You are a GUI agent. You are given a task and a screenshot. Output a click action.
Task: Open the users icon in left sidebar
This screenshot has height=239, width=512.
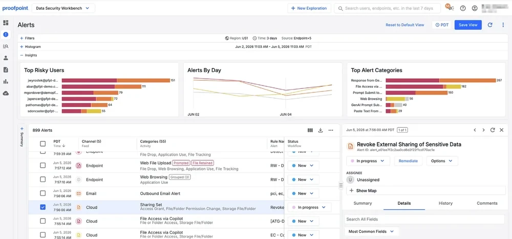click(6, 58)
